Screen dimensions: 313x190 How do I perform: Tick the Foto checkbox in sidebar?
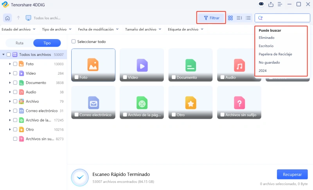[15, 64]
